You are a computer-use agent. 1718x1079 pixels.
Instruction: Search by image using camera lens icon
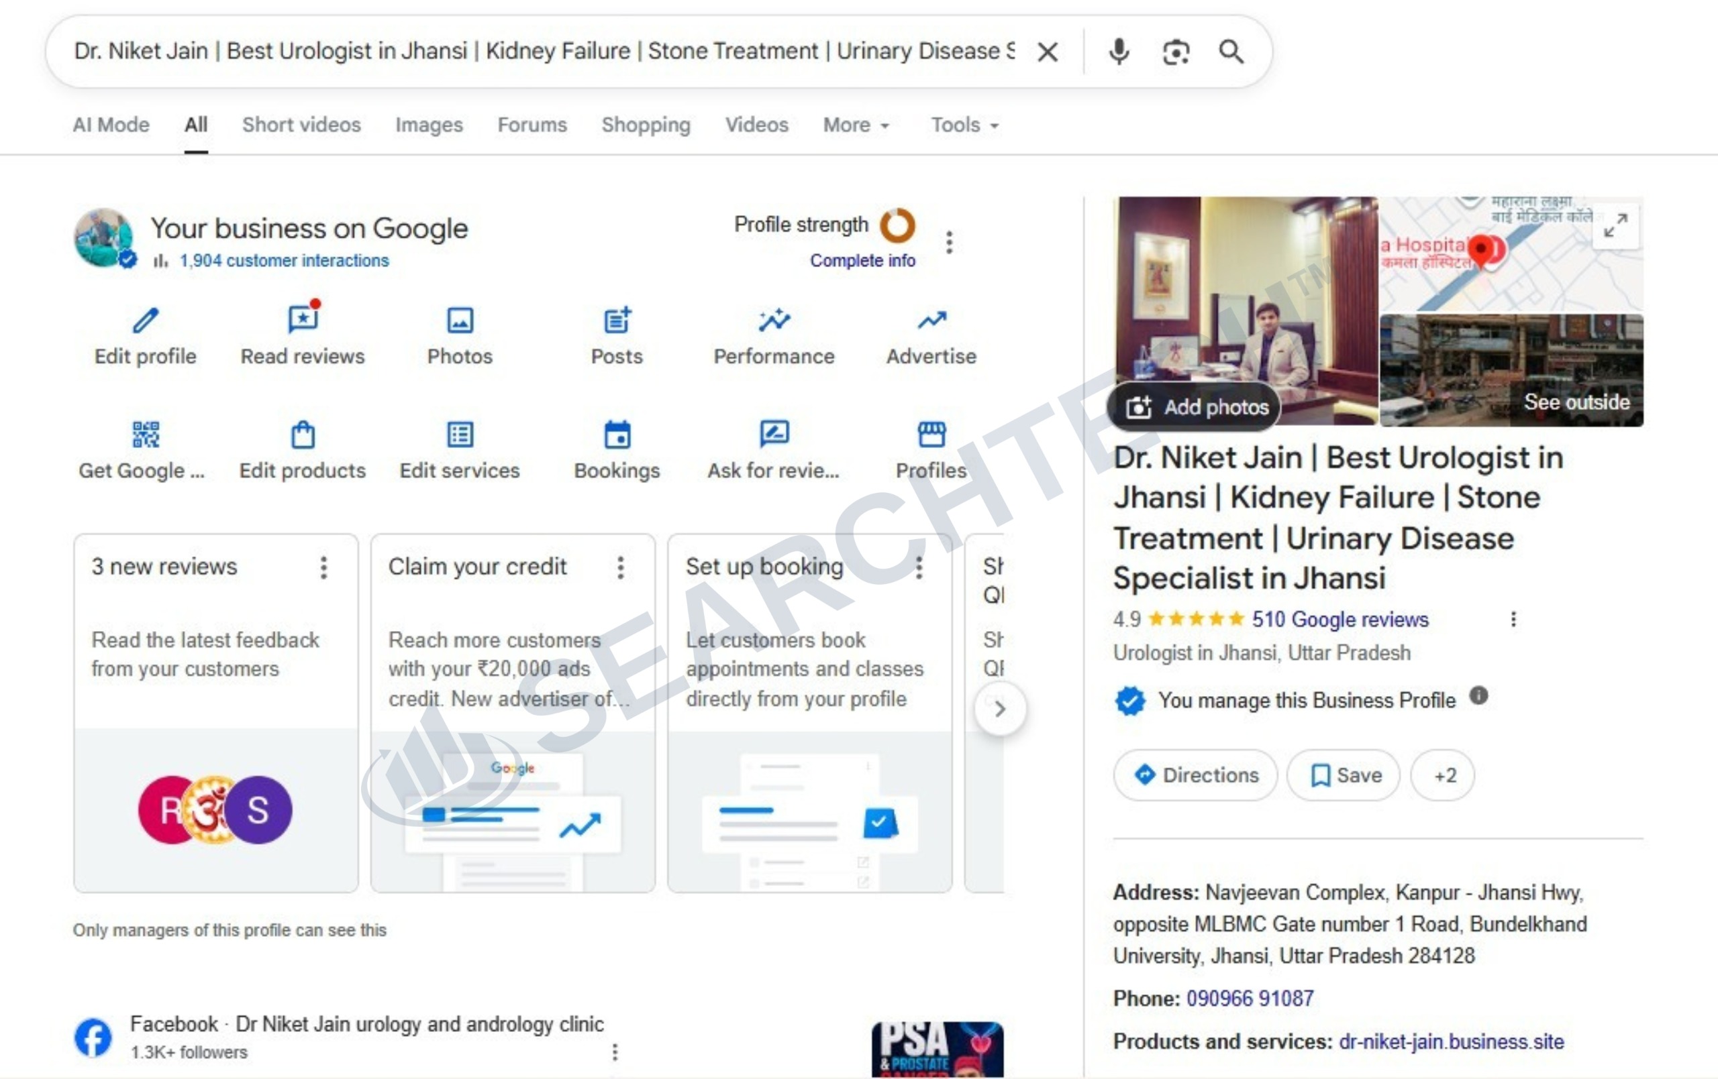click(1176, 52)
